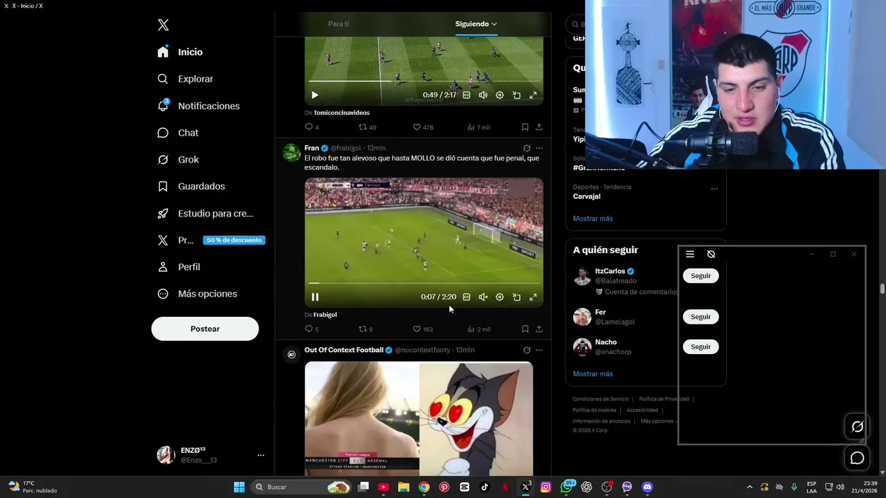Open the hamburger menu in overlay window

point(690,255)
